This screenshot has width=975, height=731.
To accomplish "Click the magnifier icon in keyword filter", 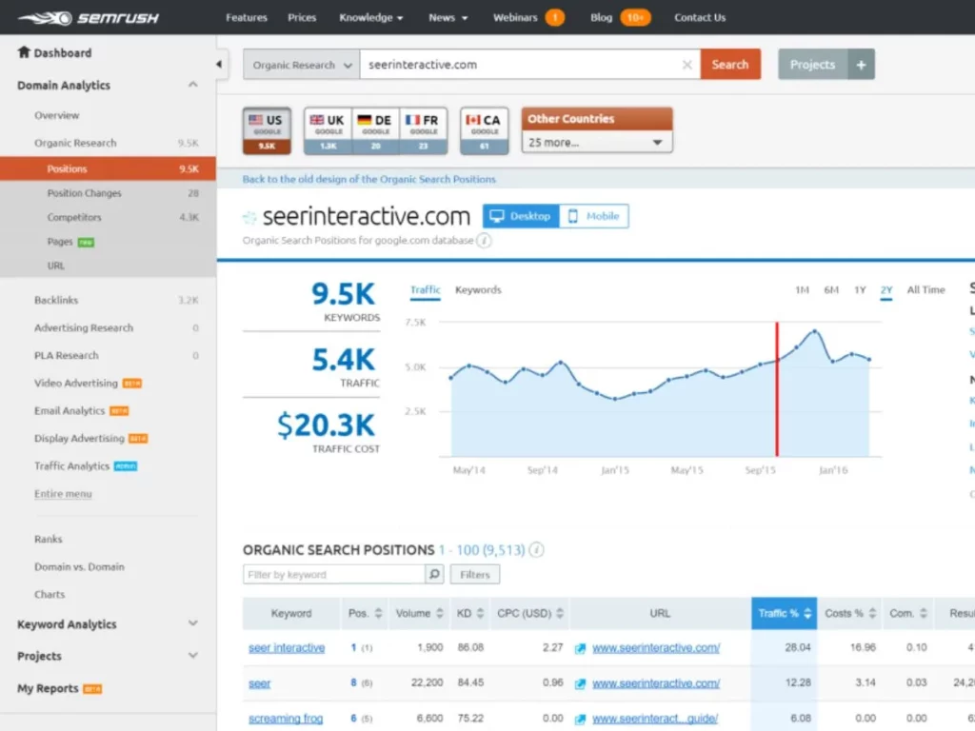I will pos(434,574).
